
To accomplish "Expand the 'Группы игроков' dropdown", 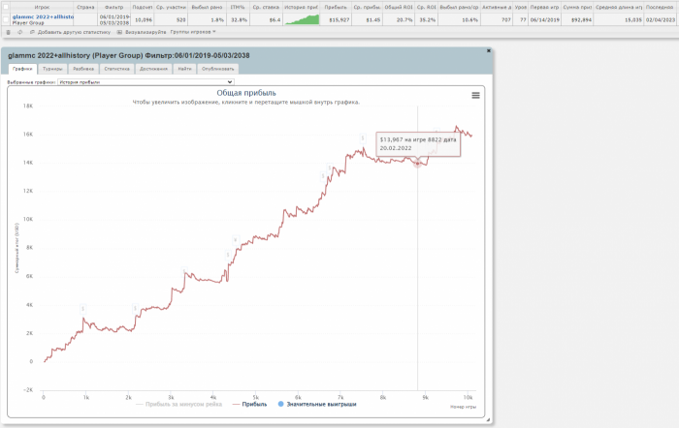I will 193,32.
